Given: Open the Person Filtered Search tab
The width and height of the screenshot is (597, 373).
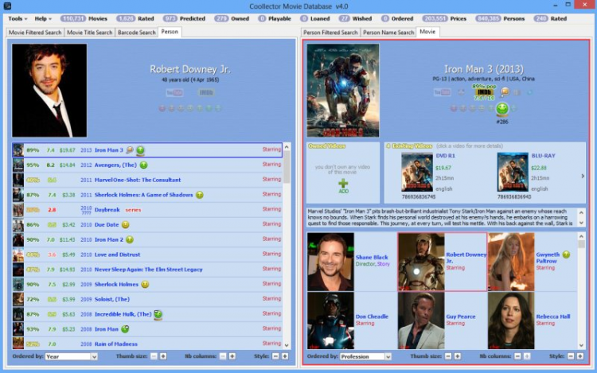Looking at the screenshot, I should coord(330,33).
